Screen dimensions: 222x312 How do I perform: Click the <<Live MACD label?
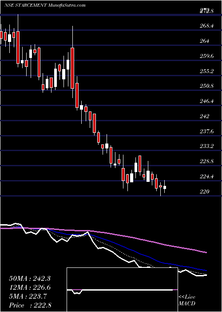pos(187,300)
